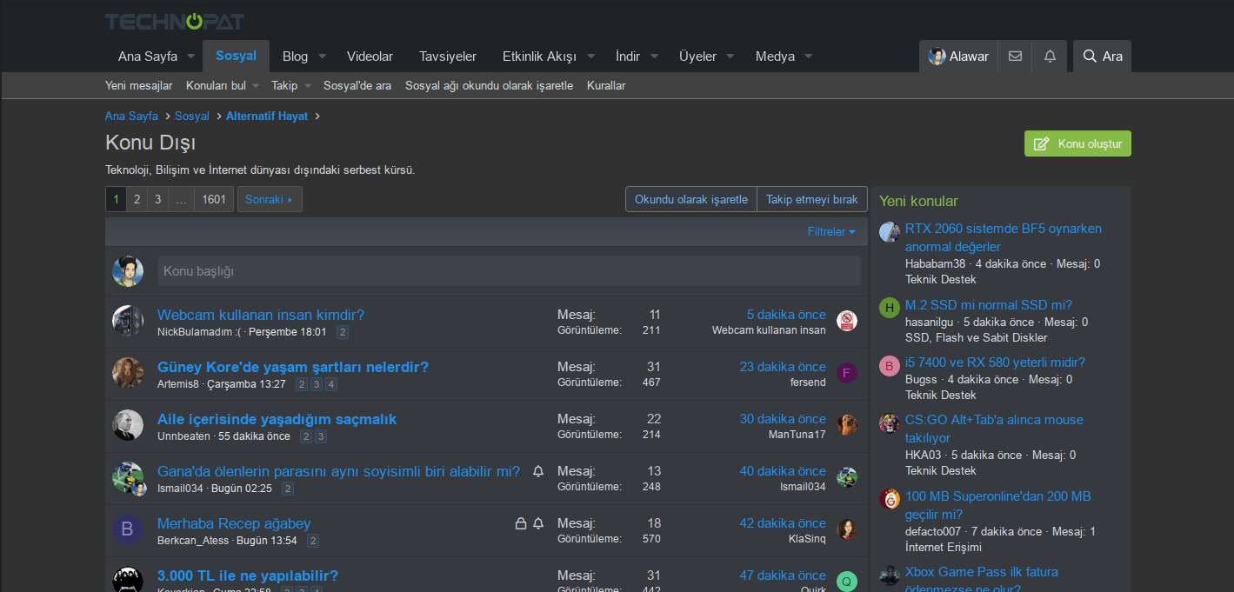Open thread Aile içerisinde yaşadığım saçmalık
The image size is (1234, 592).
click(x=277, y=419)
